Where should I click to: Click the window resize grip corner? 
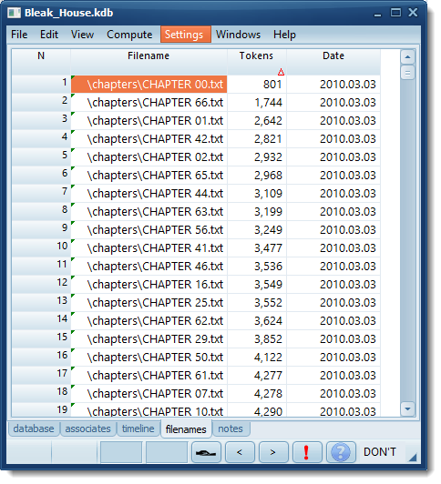tap(413, 457)
